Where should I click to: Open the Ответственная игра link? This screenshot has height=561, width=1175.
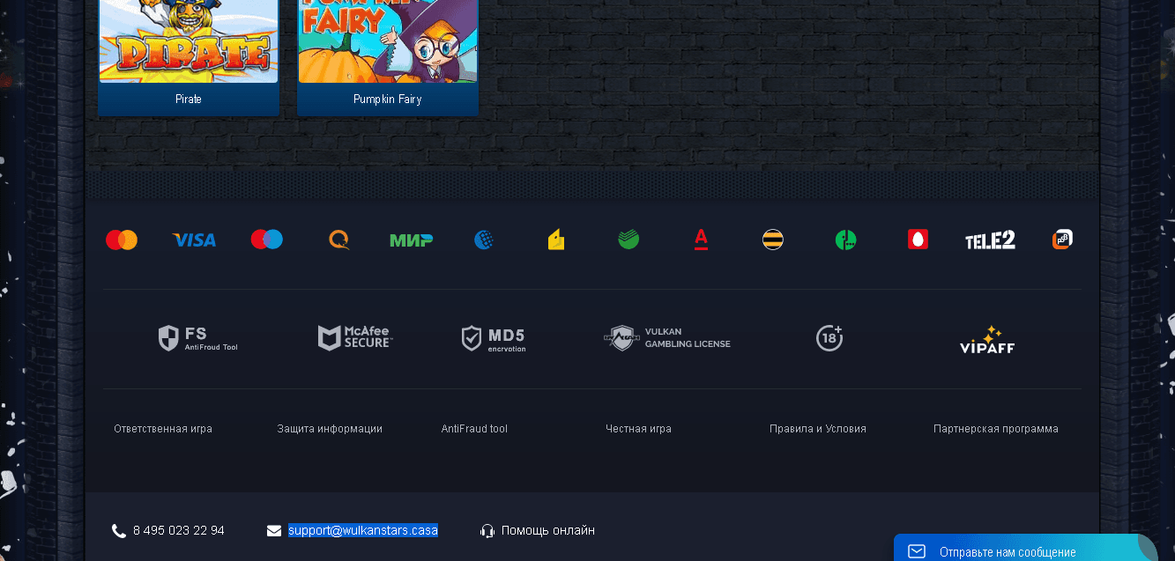coord(163,429)
